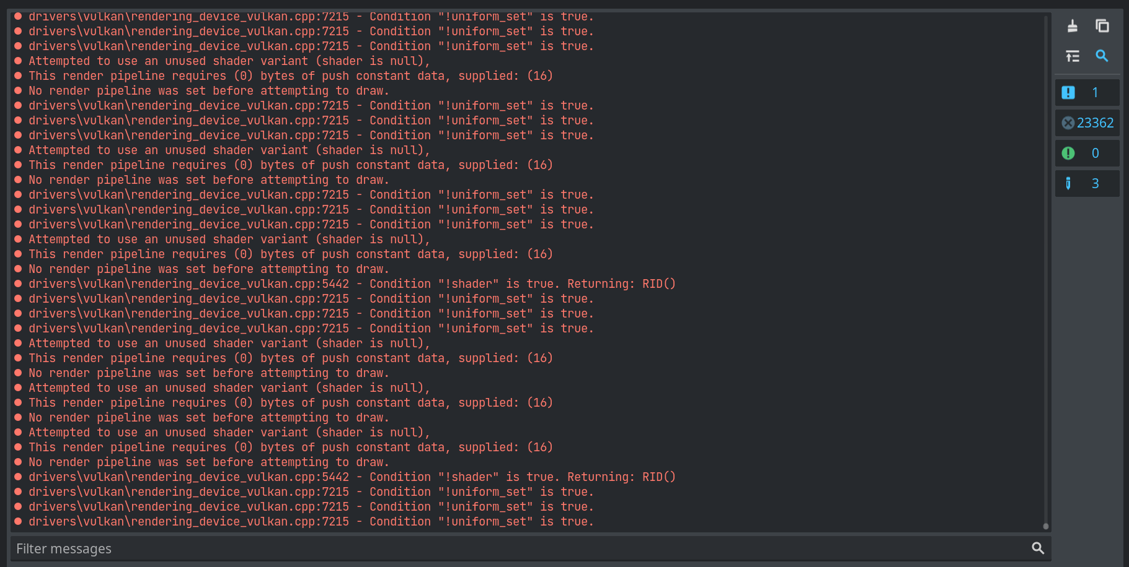The image size is (1129, 567).
Task: Click the error cross icon next to 23362
Action: [x=1068, y=123]
